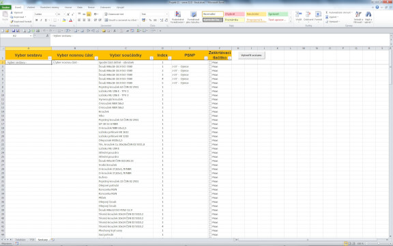393x246 pixels.
Task: Tick the checkbox in row 20 of column F
Action: coord(210,136)
